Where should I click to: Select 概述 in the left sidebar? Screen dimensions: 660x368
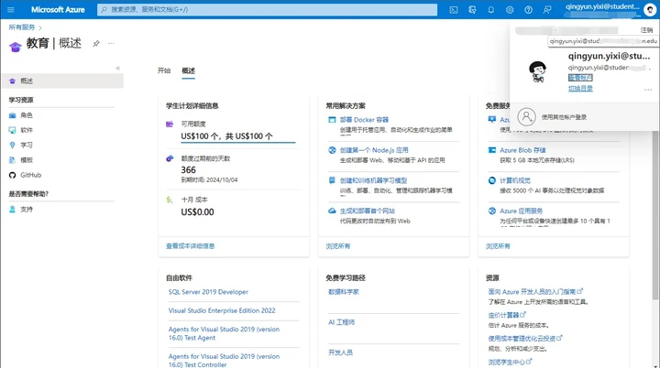pyautogui.click(x=62, y=81)
